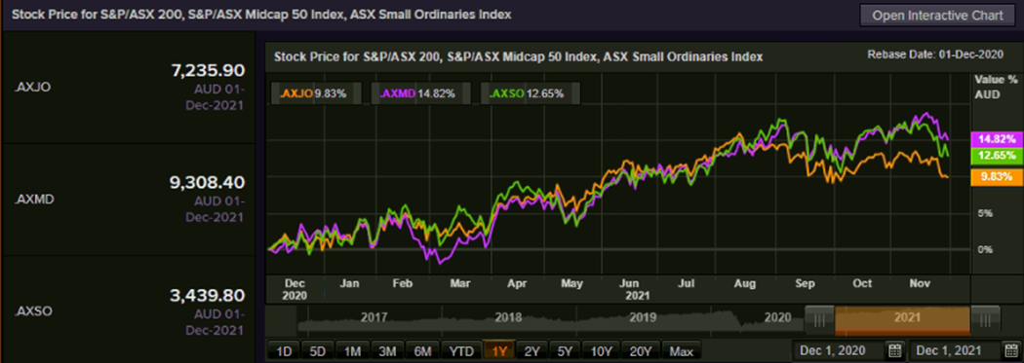
Task: Select the 5D time range
Action: click(x=318, y=351)
